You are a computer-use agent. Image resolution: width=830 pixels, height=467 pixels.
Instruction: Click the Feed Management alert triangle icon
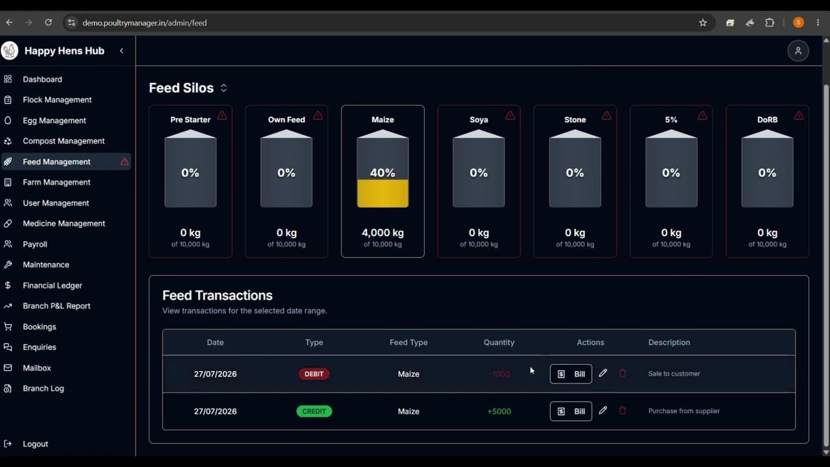(124, 162)
